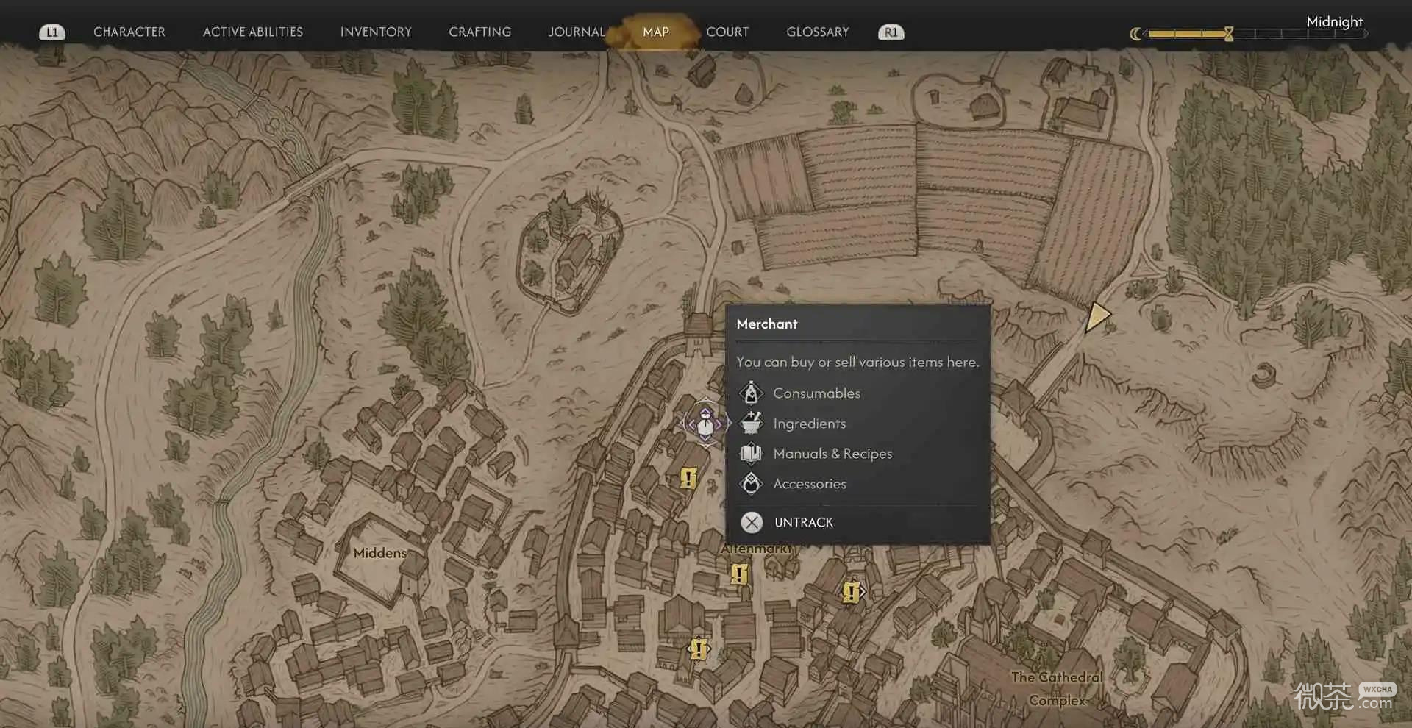Click the Consumables label in tooltip
This screenshot has width=1412, height=728.
tap(817, 393)
